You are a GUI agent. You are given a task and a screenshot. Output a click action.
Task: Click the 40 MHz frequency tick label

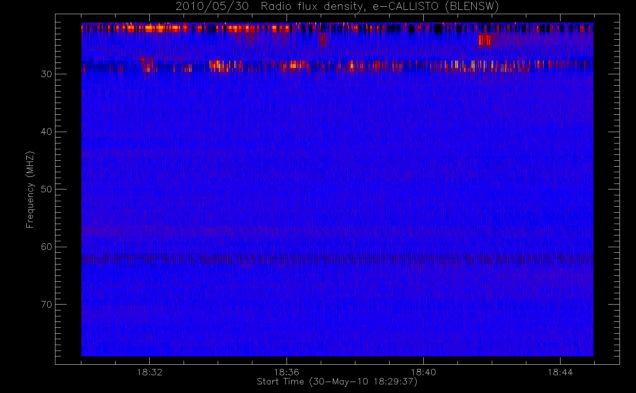[46, 132]
